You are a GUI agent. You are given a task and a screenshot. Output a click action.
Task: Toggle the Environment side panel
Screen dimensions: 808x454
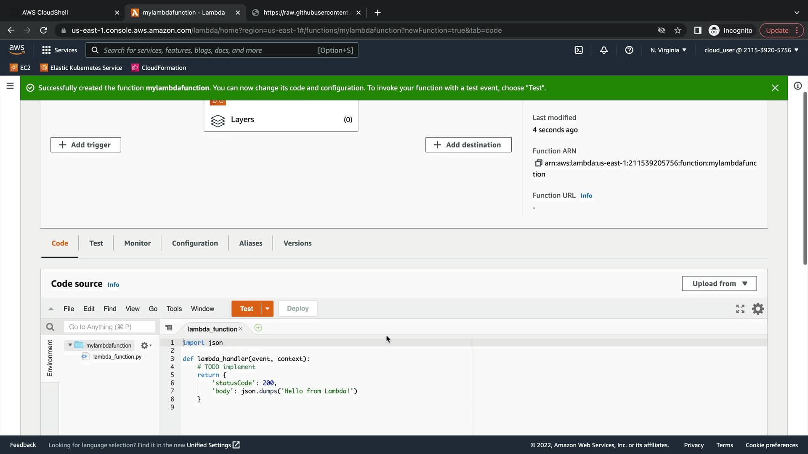(50, 358)
